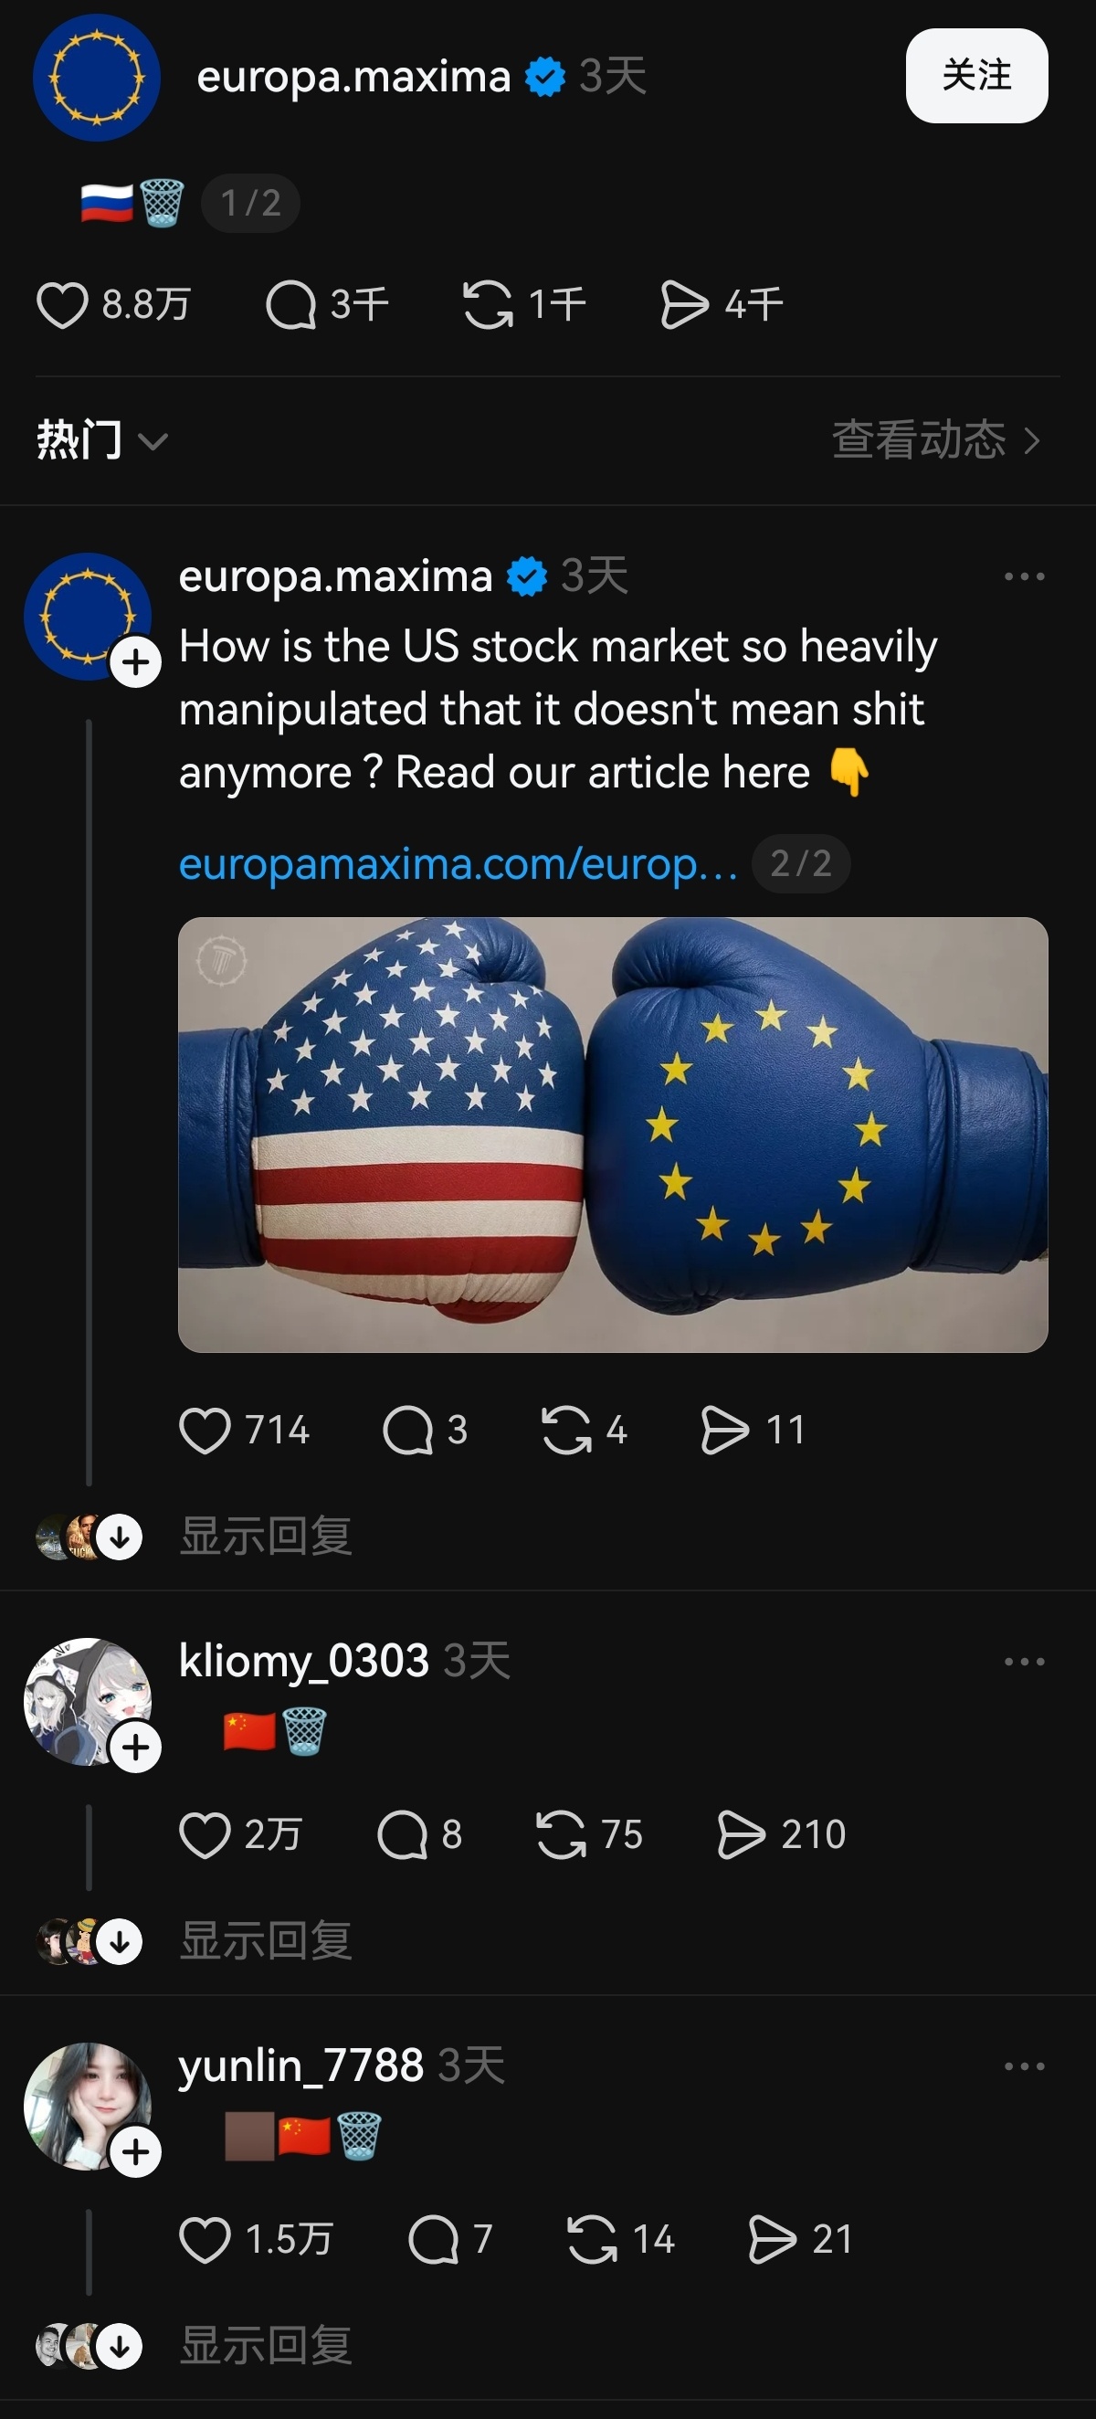The width and height of the screenshot is (1096, 2419).
Task: Tap the 关注 follow button
Action: pos(976,76)
